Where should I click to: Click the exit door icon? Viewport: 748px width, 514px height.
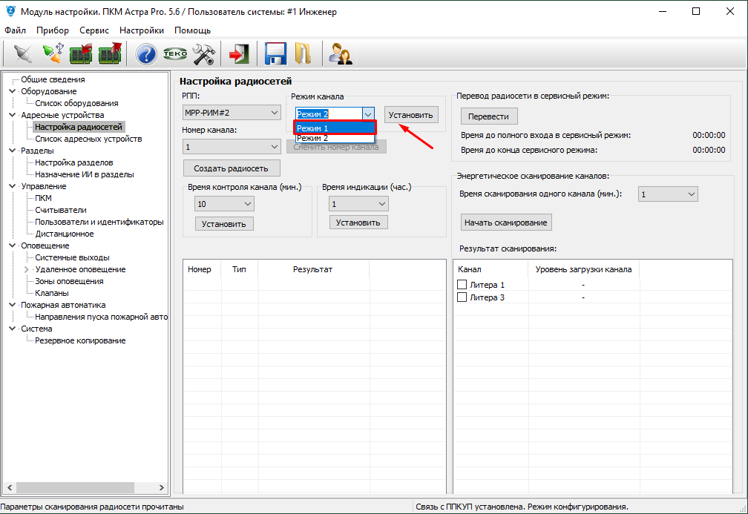(x=240, y=53)
